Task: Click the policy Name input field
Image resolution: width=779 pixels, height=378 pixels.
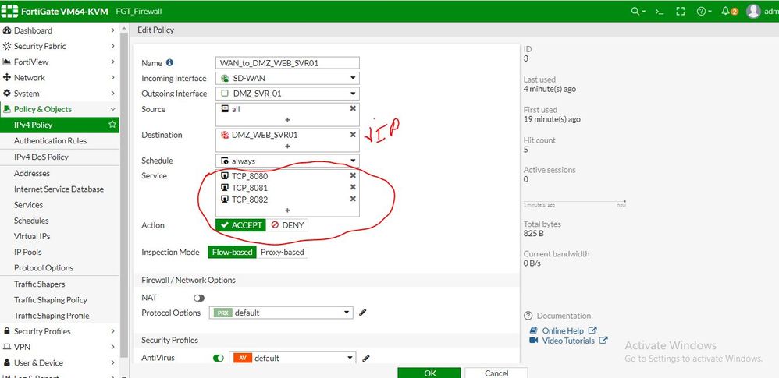Action: coord(287,62)
